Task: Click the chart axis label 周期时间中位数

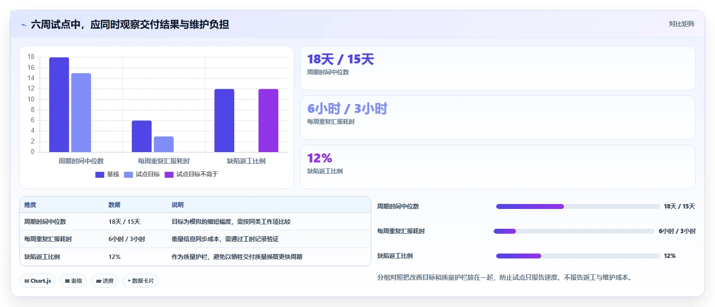Action: (81, 161)
